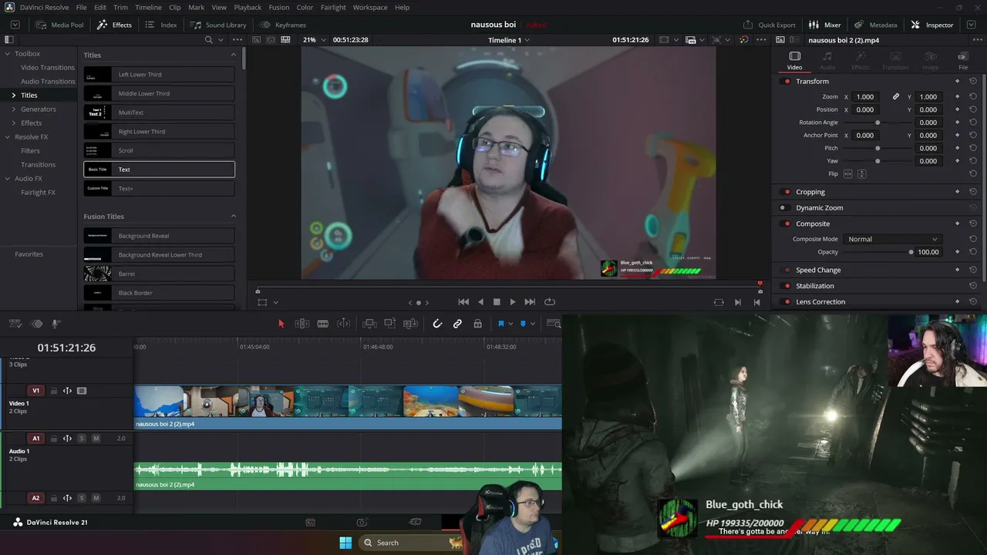Open the Mixer panel
987x555 pixels.
click(x=825, y=25)
